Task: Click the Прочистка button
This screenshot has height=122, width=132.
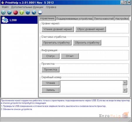Action: point(50,69)
